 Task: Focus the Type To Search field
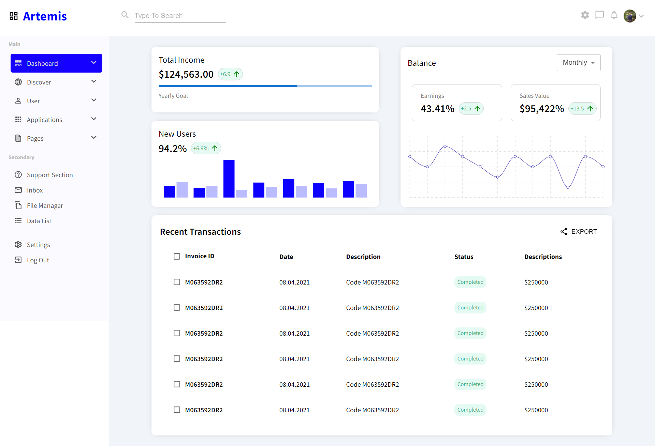180,16
